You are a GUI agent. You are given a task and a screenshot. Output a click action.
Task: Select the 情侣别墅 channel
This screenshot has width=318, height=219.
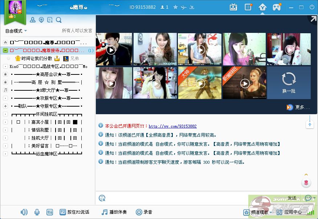(x=46, y=130)
